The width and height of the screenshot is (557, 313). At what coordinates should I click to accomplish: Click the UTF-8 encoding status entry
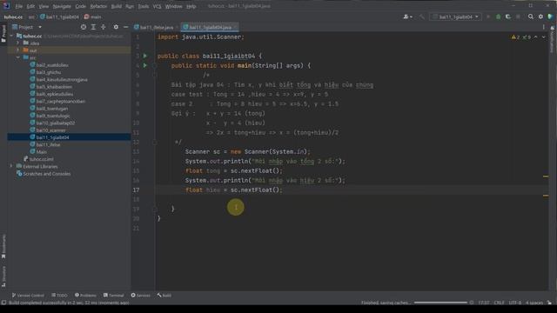point(514,303)
